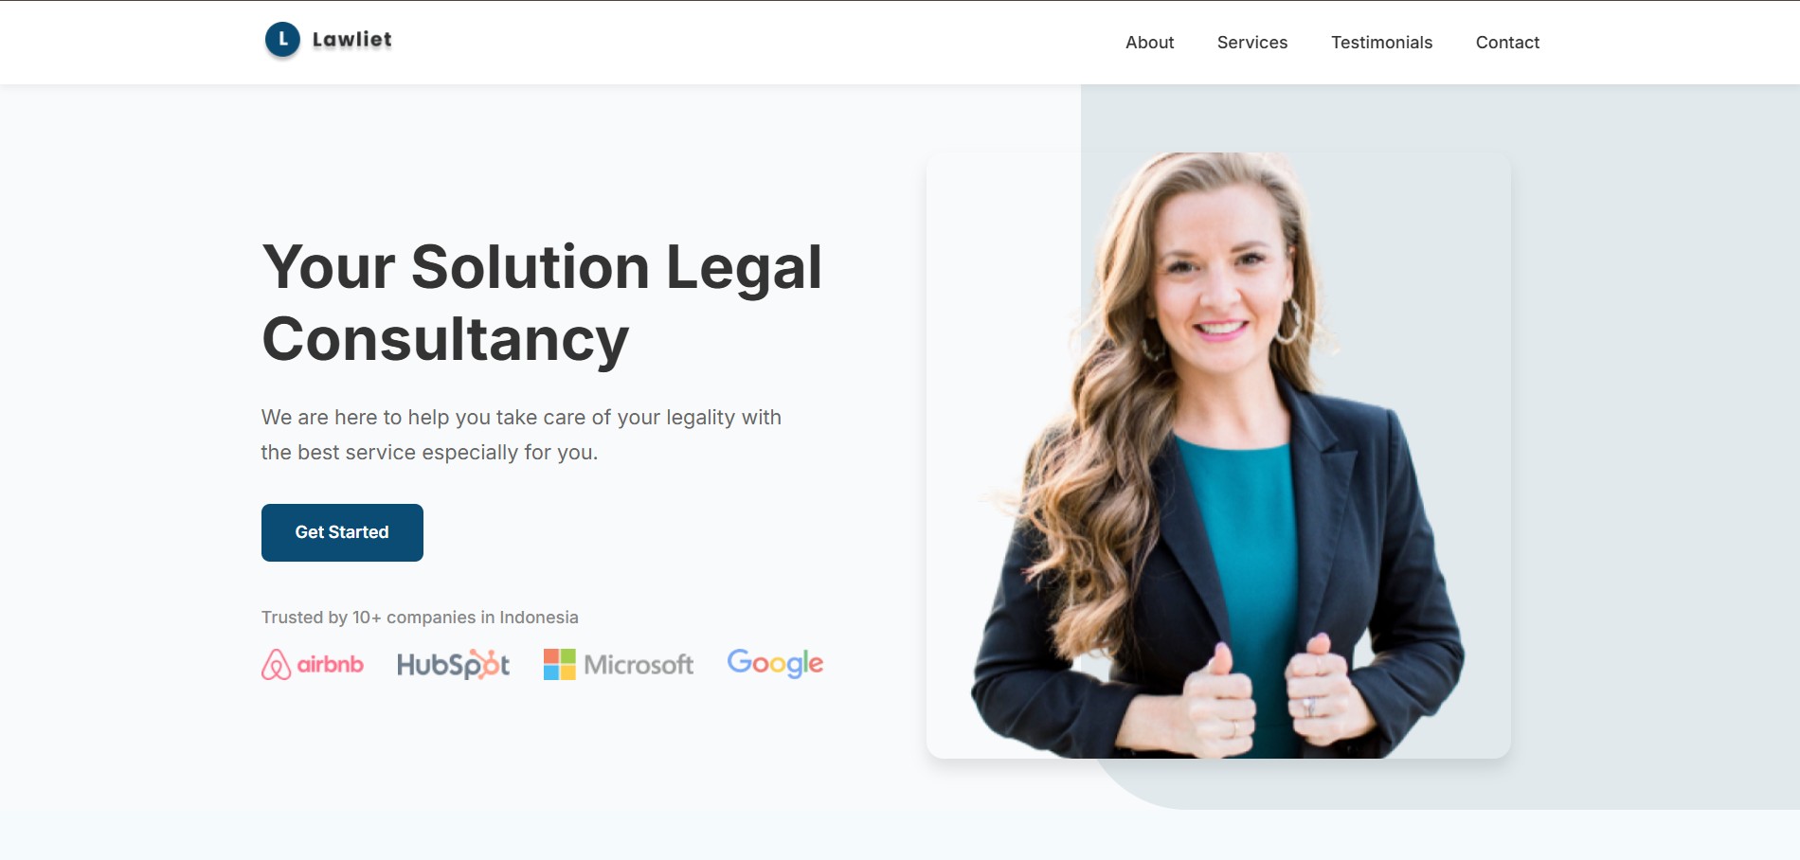Image resolution: width=1800 pixels, height=860 pixels.
Task: Click the woman's portrait photo
Action: pos(1218,456)
